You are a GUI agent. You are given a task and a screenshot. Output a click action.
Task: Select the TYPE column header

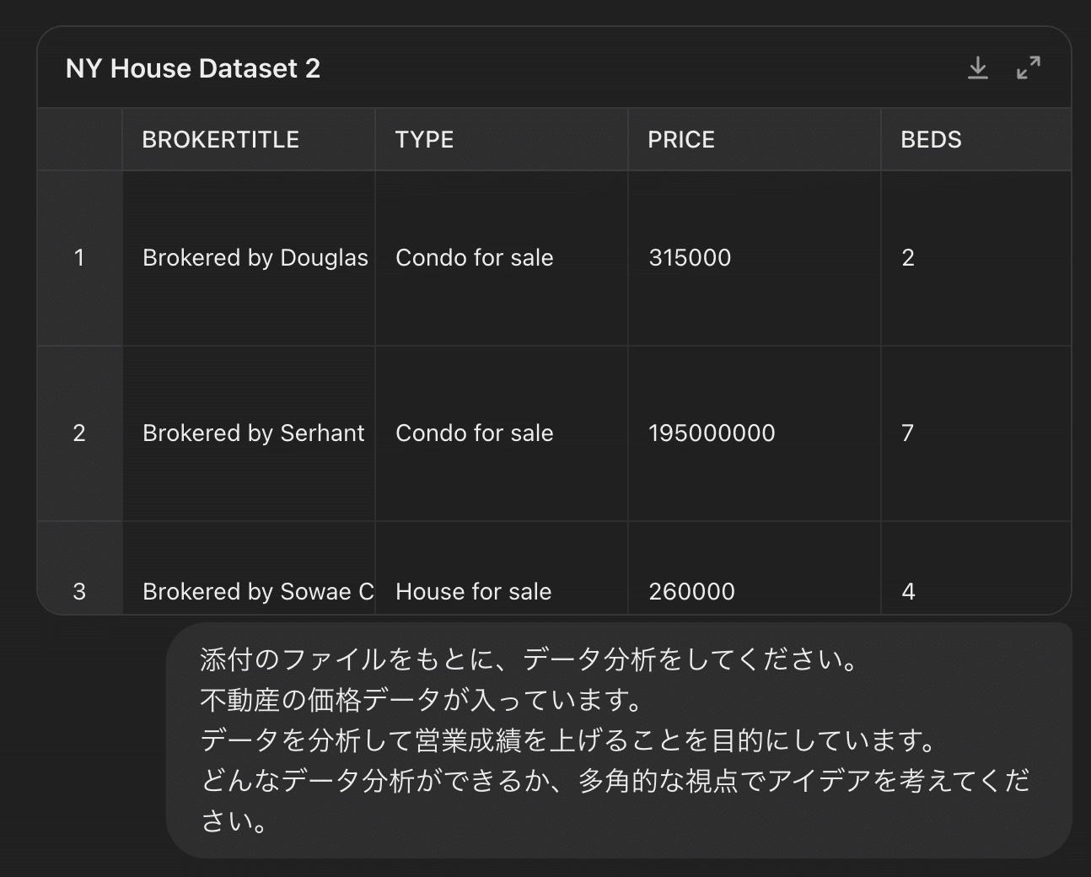425,140
